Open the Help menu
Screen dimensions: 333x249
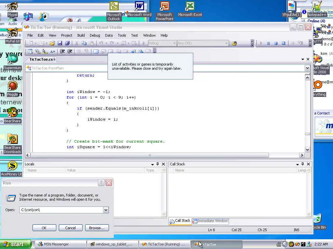point(164,35)
